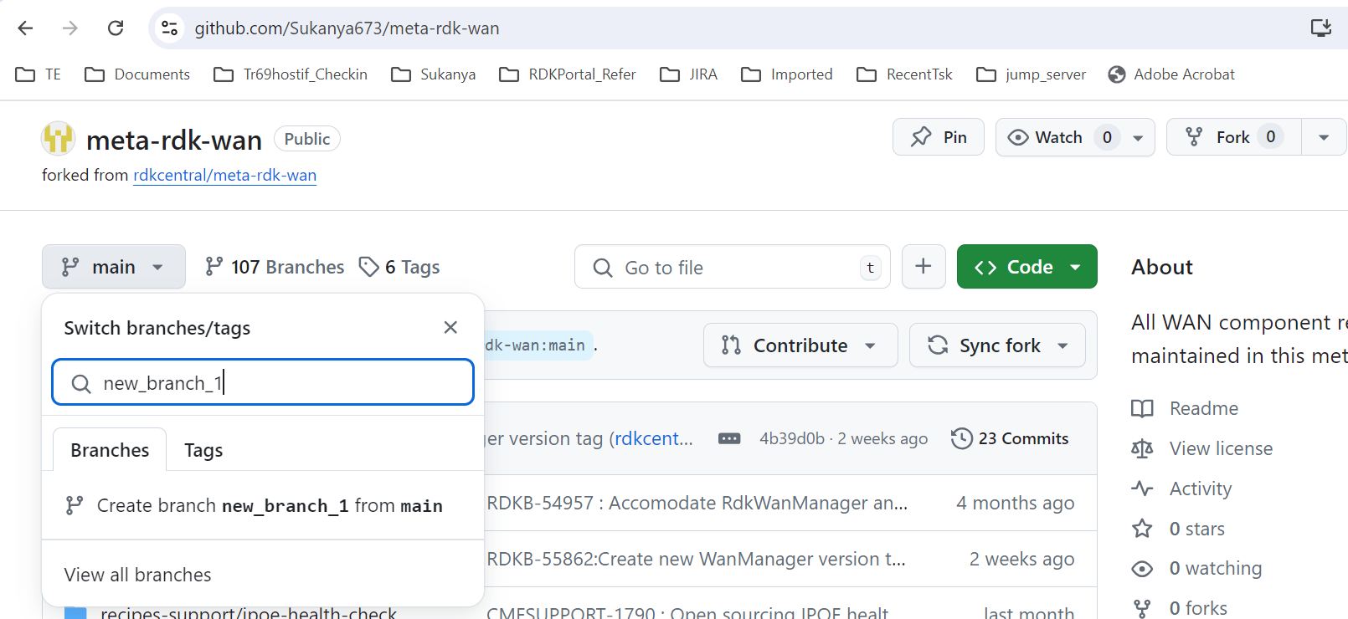The width and height of the screenshot is (1348, 619).
Task: View the 23 Commits history
Action: [1010, 438]
